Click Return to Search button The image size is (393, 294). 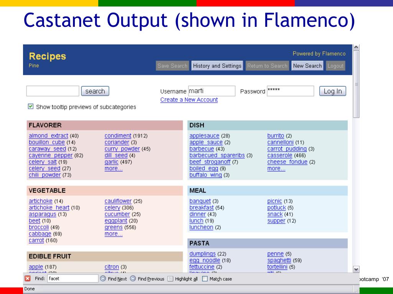(267, 66)
